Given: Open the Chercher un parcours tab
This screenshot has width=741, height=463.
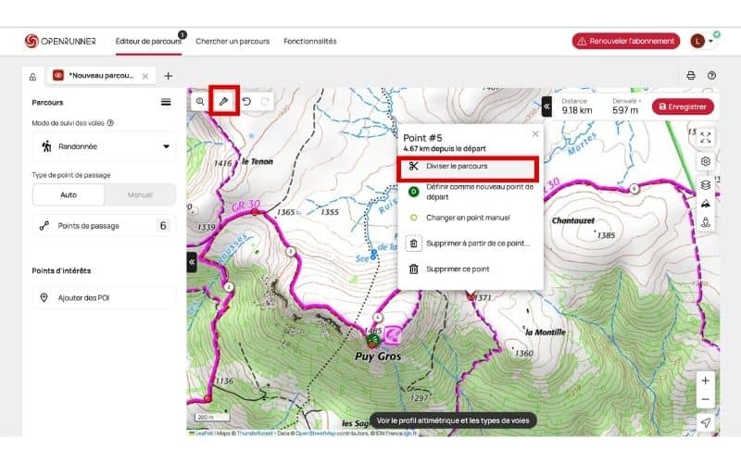Looking at the screenshot, I should click(x=232, y=41).
